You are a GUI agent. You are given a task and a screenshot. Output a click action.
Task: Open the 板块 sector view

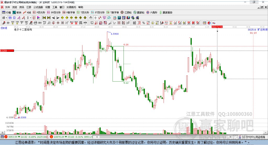pos(17,13)
